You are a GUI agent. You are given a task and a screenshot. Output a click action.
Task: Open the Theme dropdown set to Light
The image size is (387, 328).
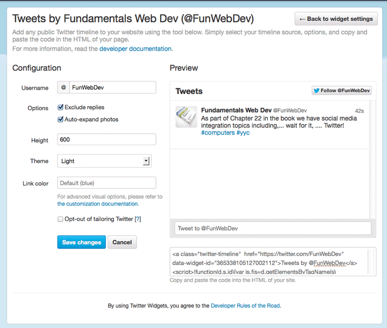pos(99,161)
